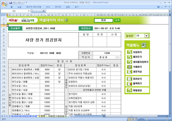This screenshot has height=121, width=172.
Task: Zoom in with the plus button
Action: pyautogui.click(x=166, y=119)
